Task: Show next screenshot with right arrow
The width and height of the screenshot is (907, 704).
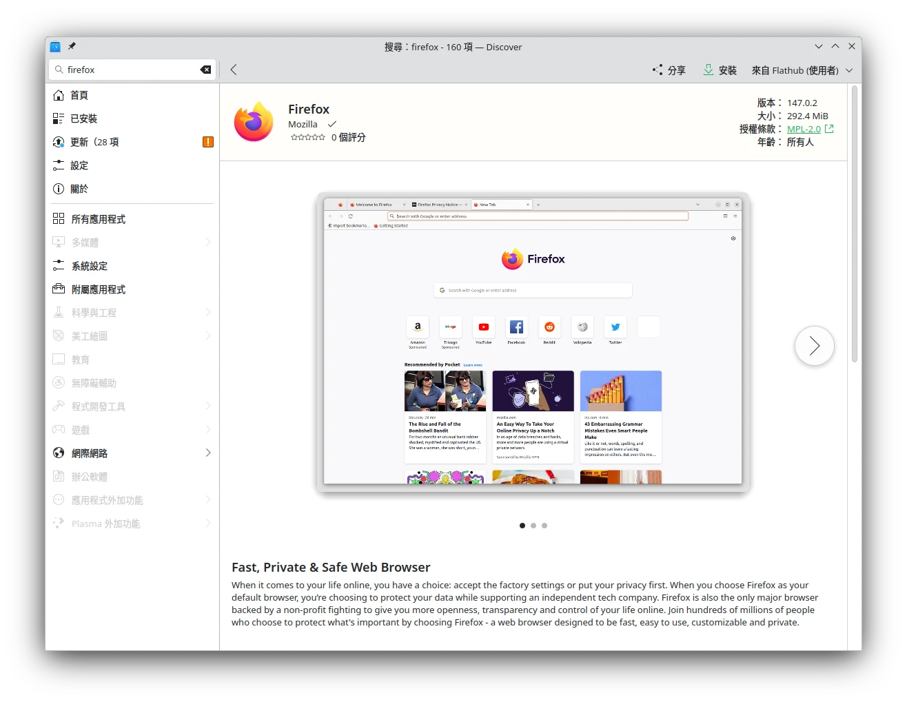Action: (814, 346)
